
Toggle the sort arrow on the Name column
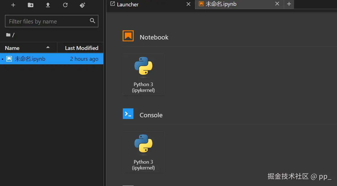(48, 47)
